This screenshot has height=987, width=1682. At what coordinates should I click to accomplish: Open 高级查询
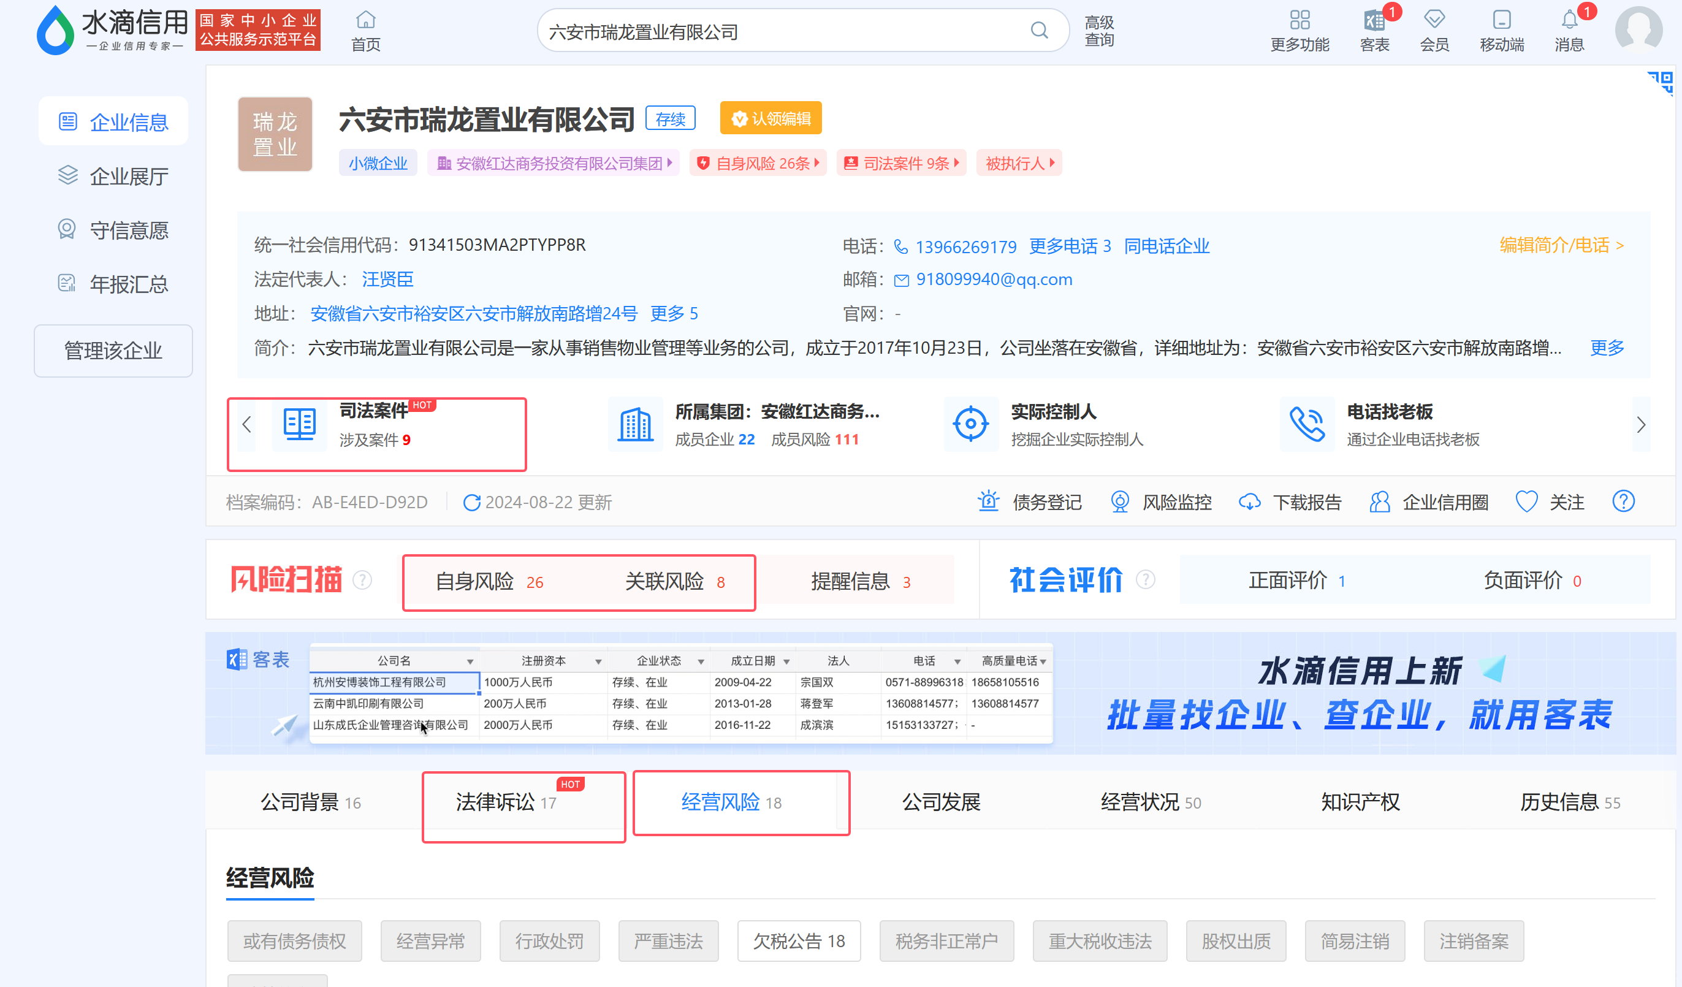(1098, 31)
